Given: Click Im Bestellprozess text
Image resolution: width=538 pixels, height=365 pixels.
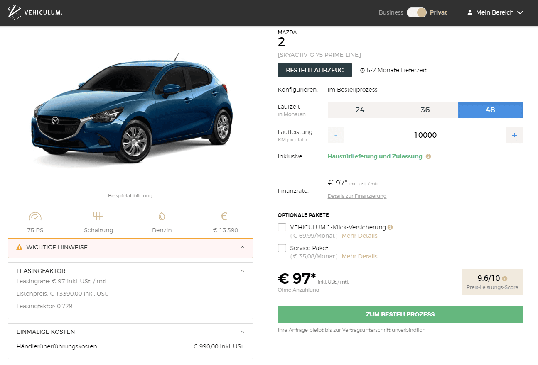Looking at the screenshot, I should (352, 90).
